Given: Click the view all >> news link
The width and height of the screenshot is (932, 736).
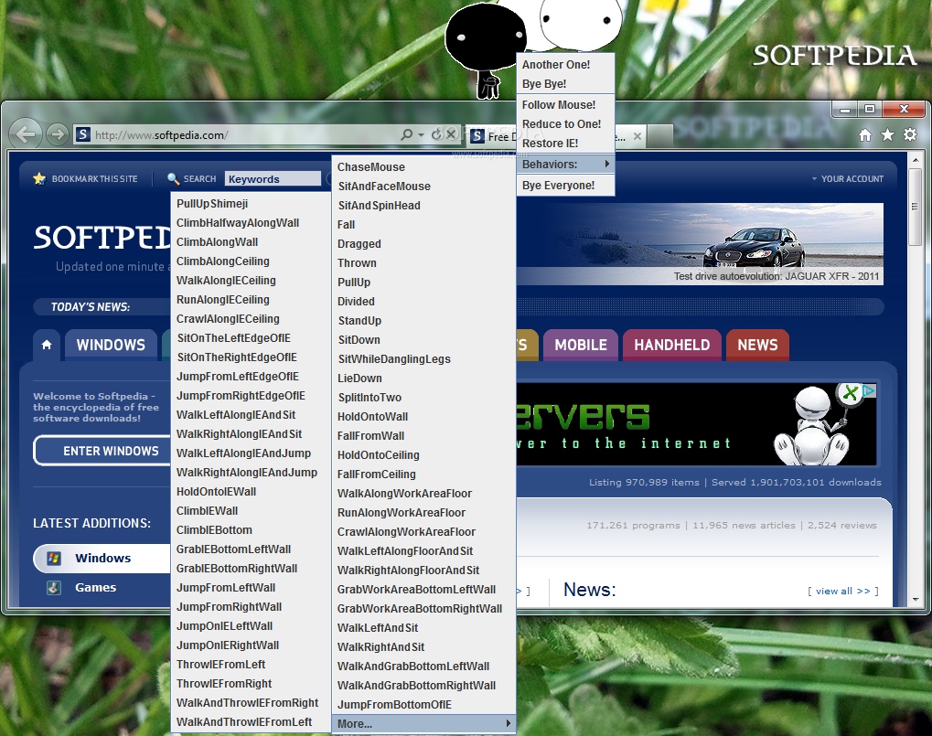Looking at the screenshot, I should [x=843, y=591].
